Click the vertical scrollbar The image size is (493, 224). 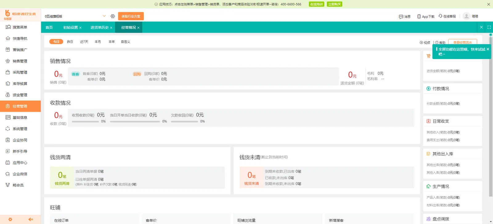pos(491,116)
